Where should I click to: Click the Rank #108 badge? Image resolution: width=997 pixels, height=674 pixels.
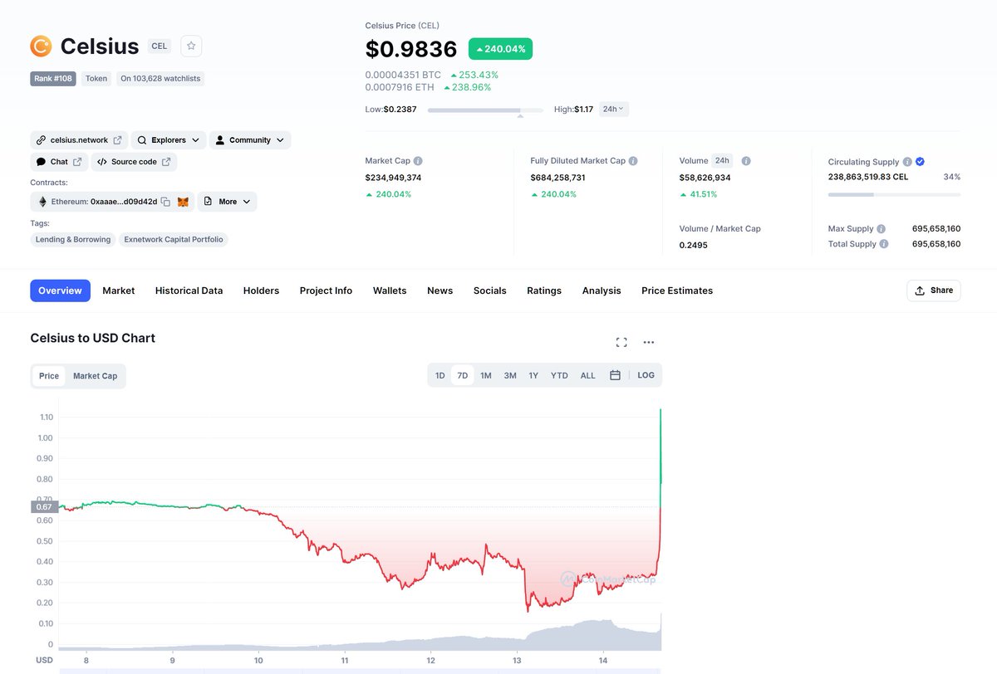(x=53, y=78)
